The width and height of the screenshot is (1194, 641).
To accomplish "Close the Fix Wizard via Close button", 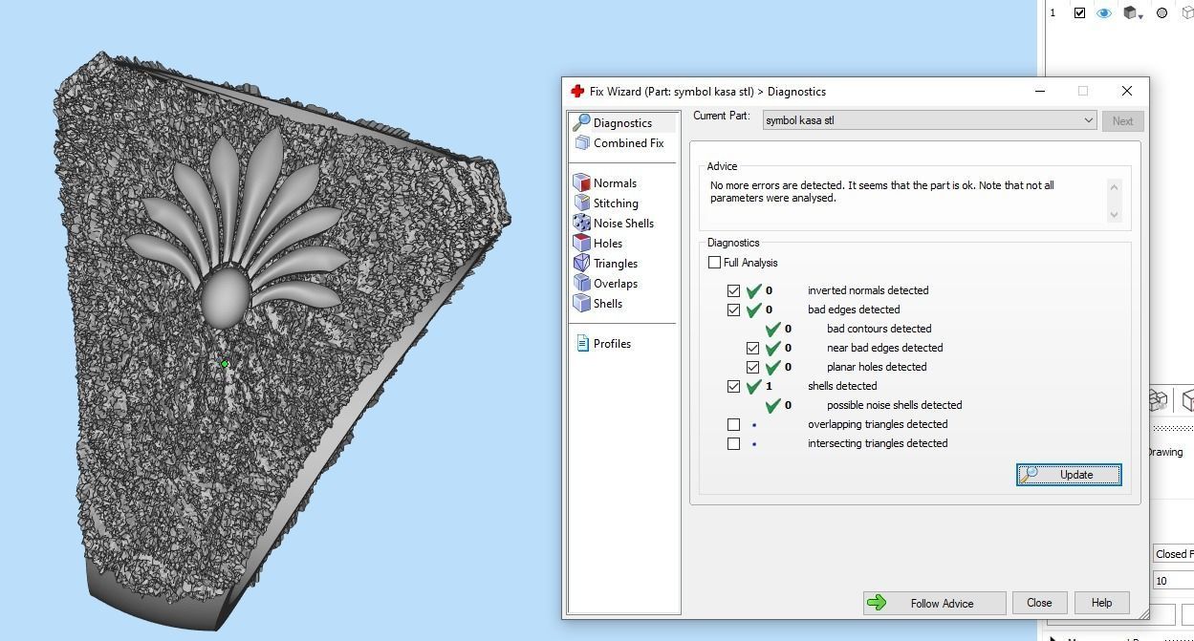I will click(x=1039, y=603).
